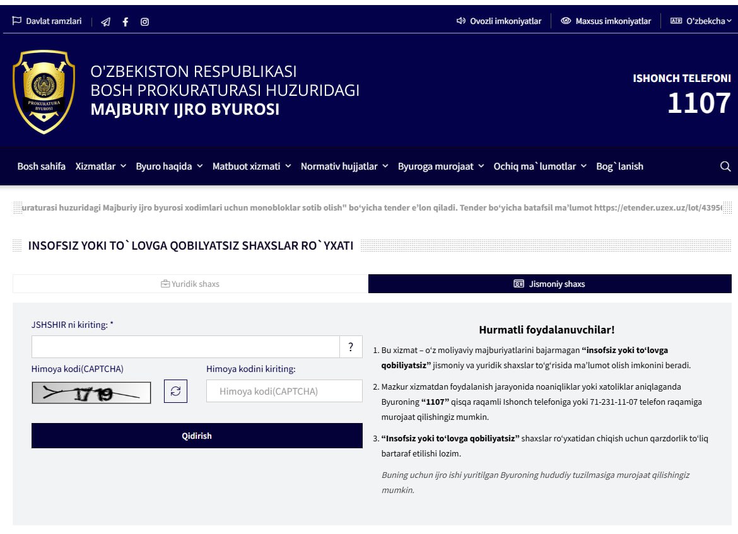Go to Bosh sahifa
738x534 pixels.
(42, 166)
